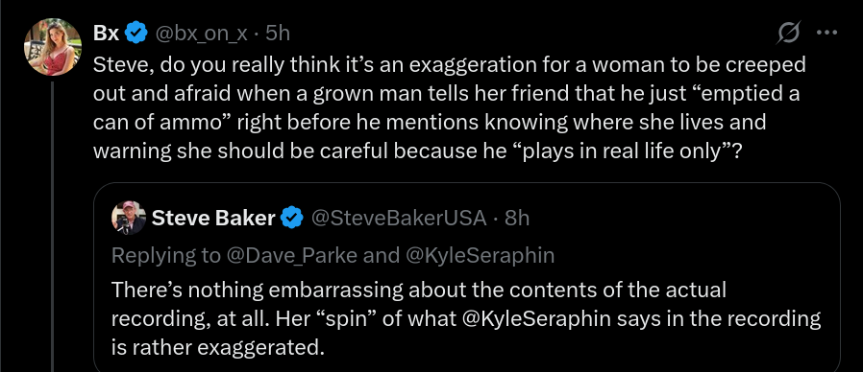This screenshot has height=372, width=863.
Task: Open Bx's profile picture
Action: pos(53,47)
